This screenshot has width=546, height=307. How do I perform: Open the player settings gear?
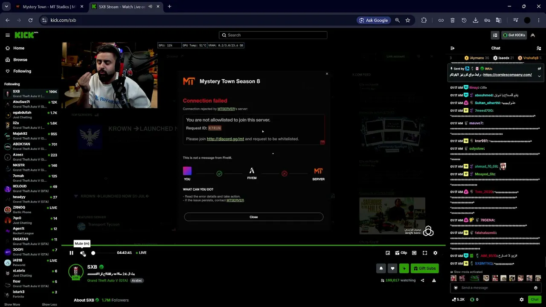tap(435, 253)
